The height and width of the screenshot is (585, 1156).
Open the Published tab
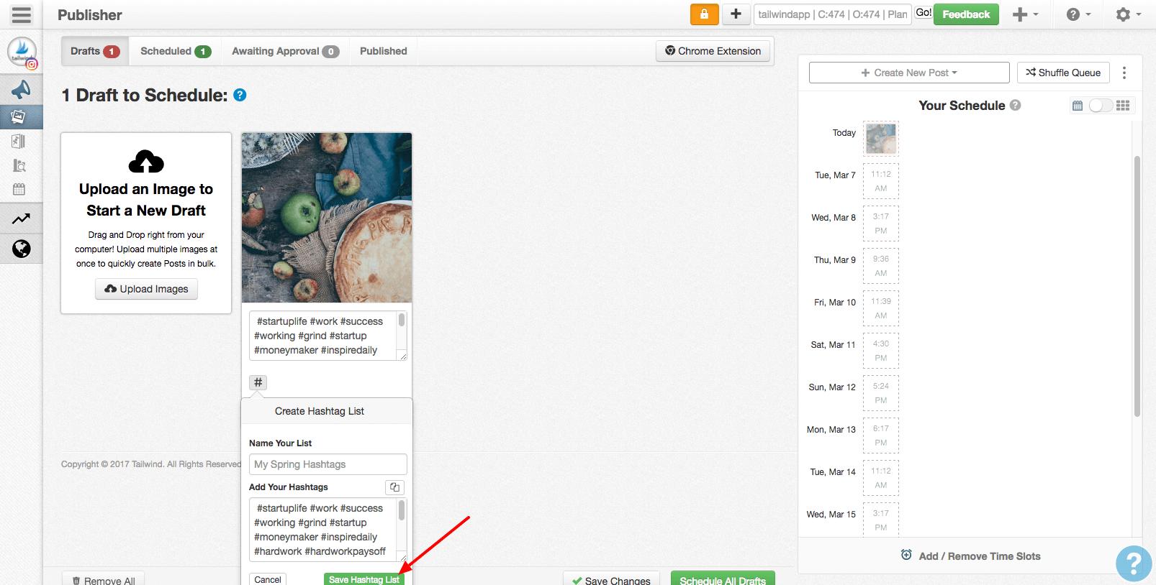[x=384, y=51]
